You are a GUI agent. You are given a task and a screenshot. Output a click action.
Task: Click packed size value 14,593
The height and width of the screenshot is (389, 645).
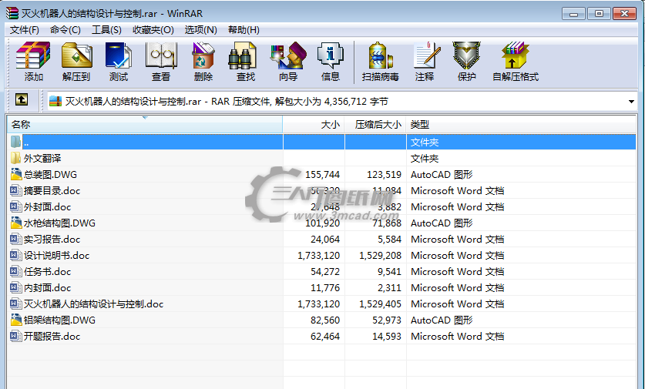coord(387,337)
